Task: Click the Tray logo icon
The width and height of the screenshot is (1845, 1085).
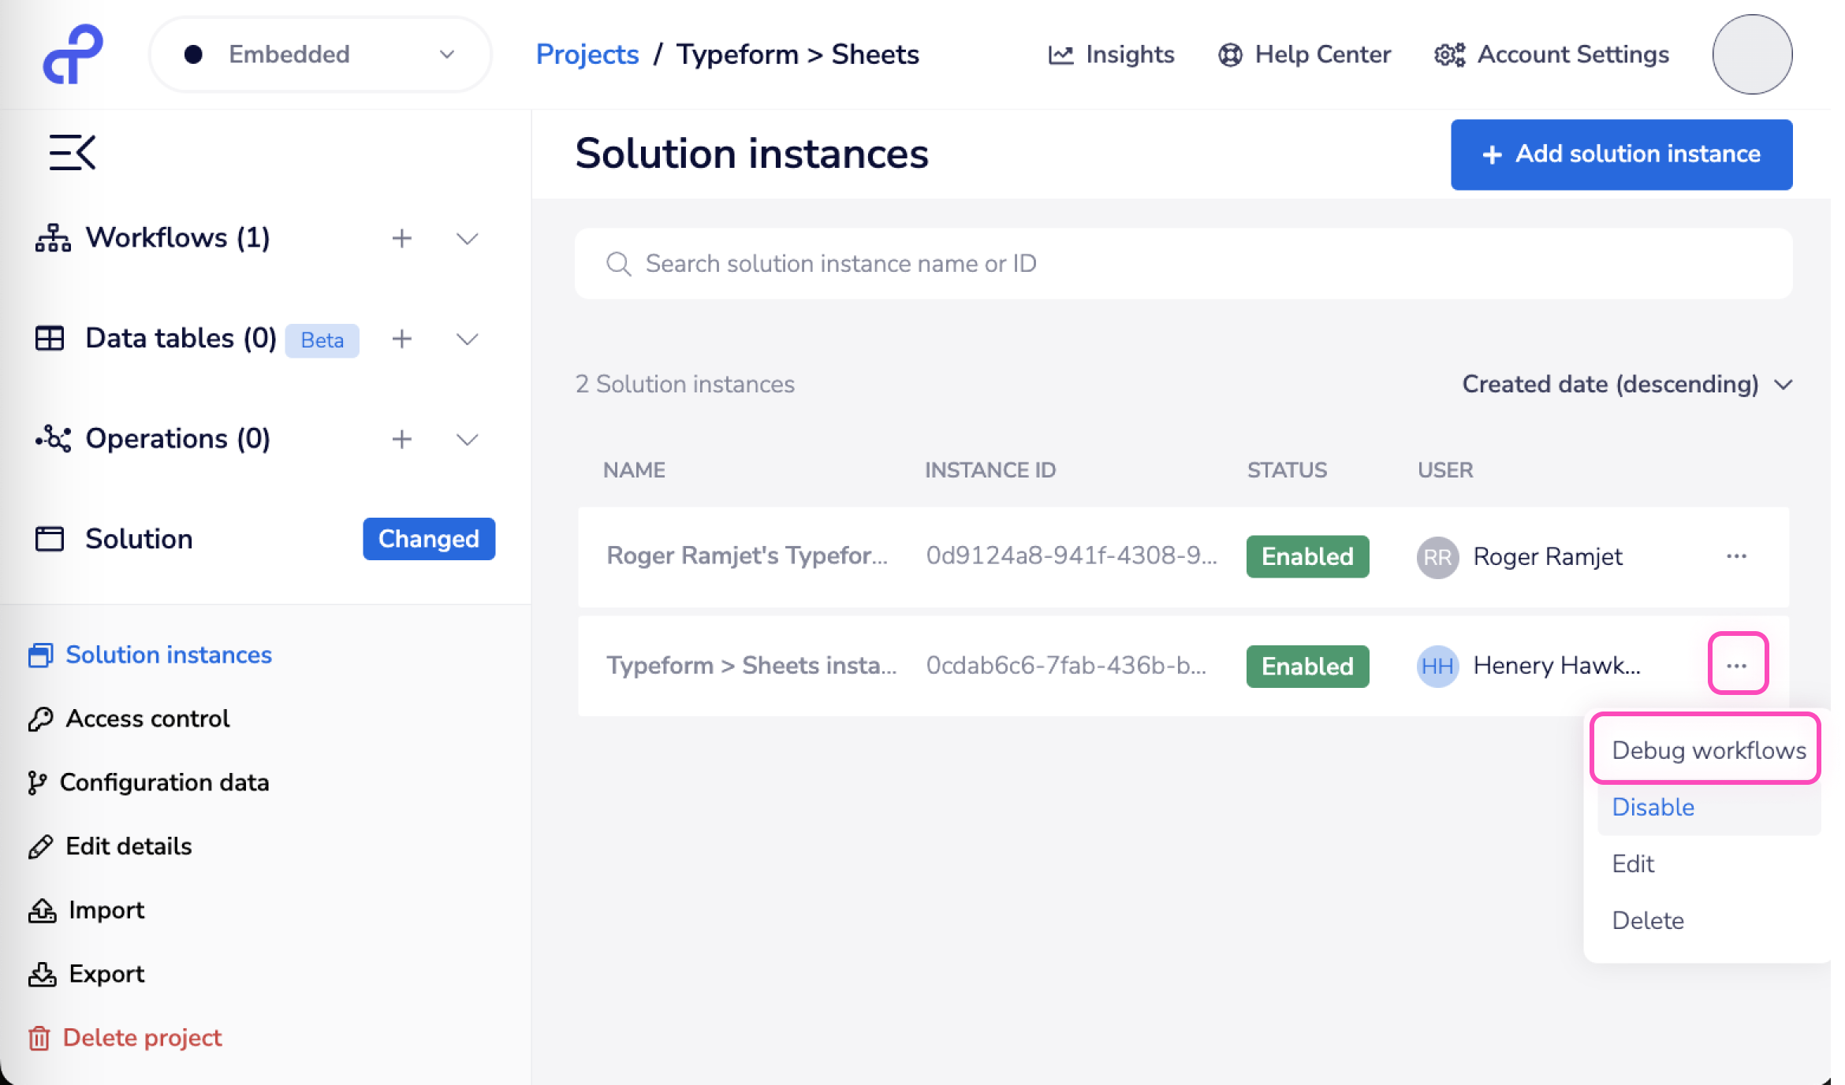Action: point(73,54)
